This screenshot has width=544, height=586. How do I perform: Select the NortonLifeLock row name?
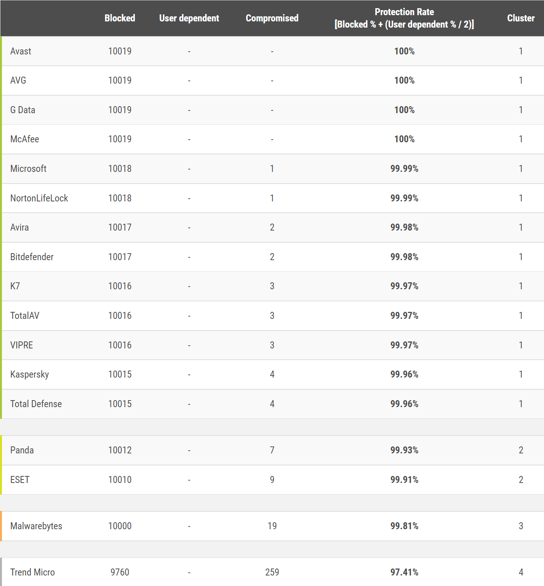[x=39, y=198]
